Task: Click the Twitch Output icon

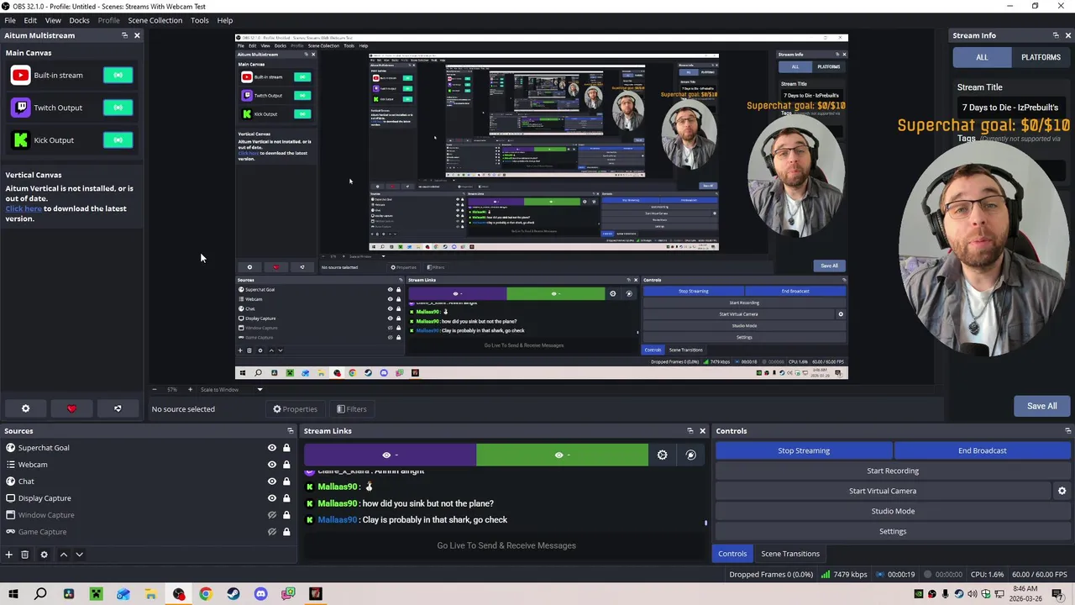Action: click(20, 108)
